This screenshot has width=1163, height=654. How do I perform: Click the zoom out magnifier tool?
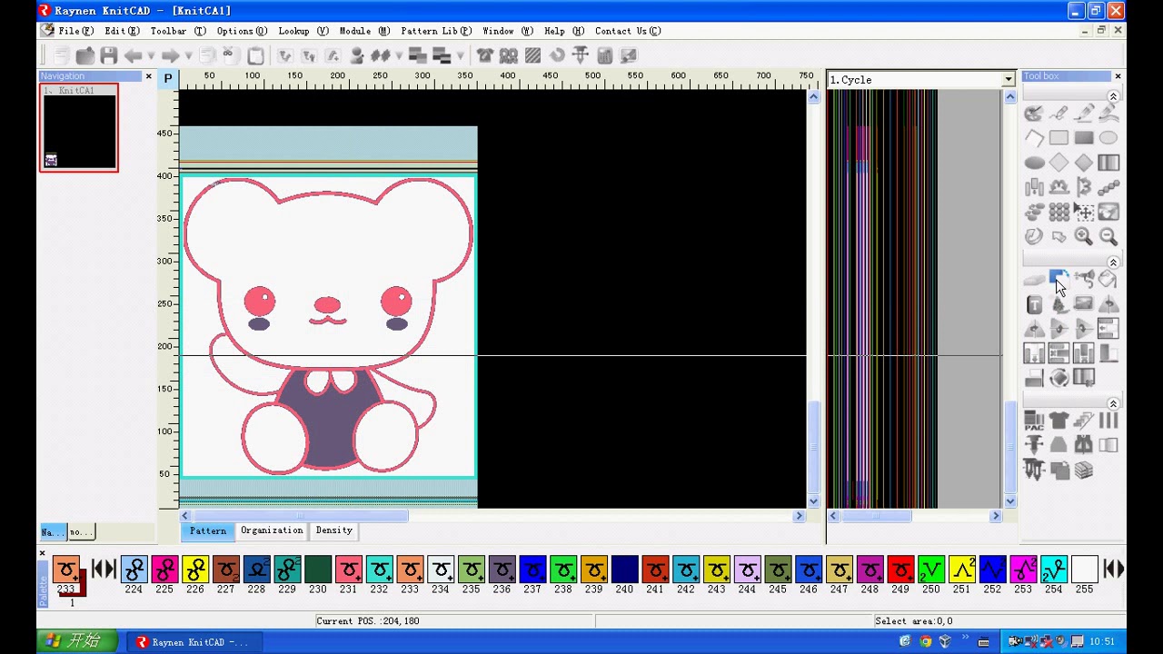pyautogui.click(x=1108, y=236)
